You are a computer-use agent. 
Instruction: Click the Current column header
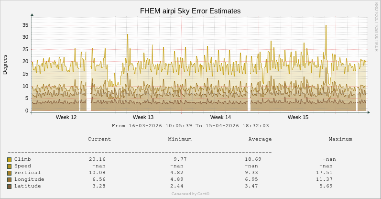click(x=99, y=139)
